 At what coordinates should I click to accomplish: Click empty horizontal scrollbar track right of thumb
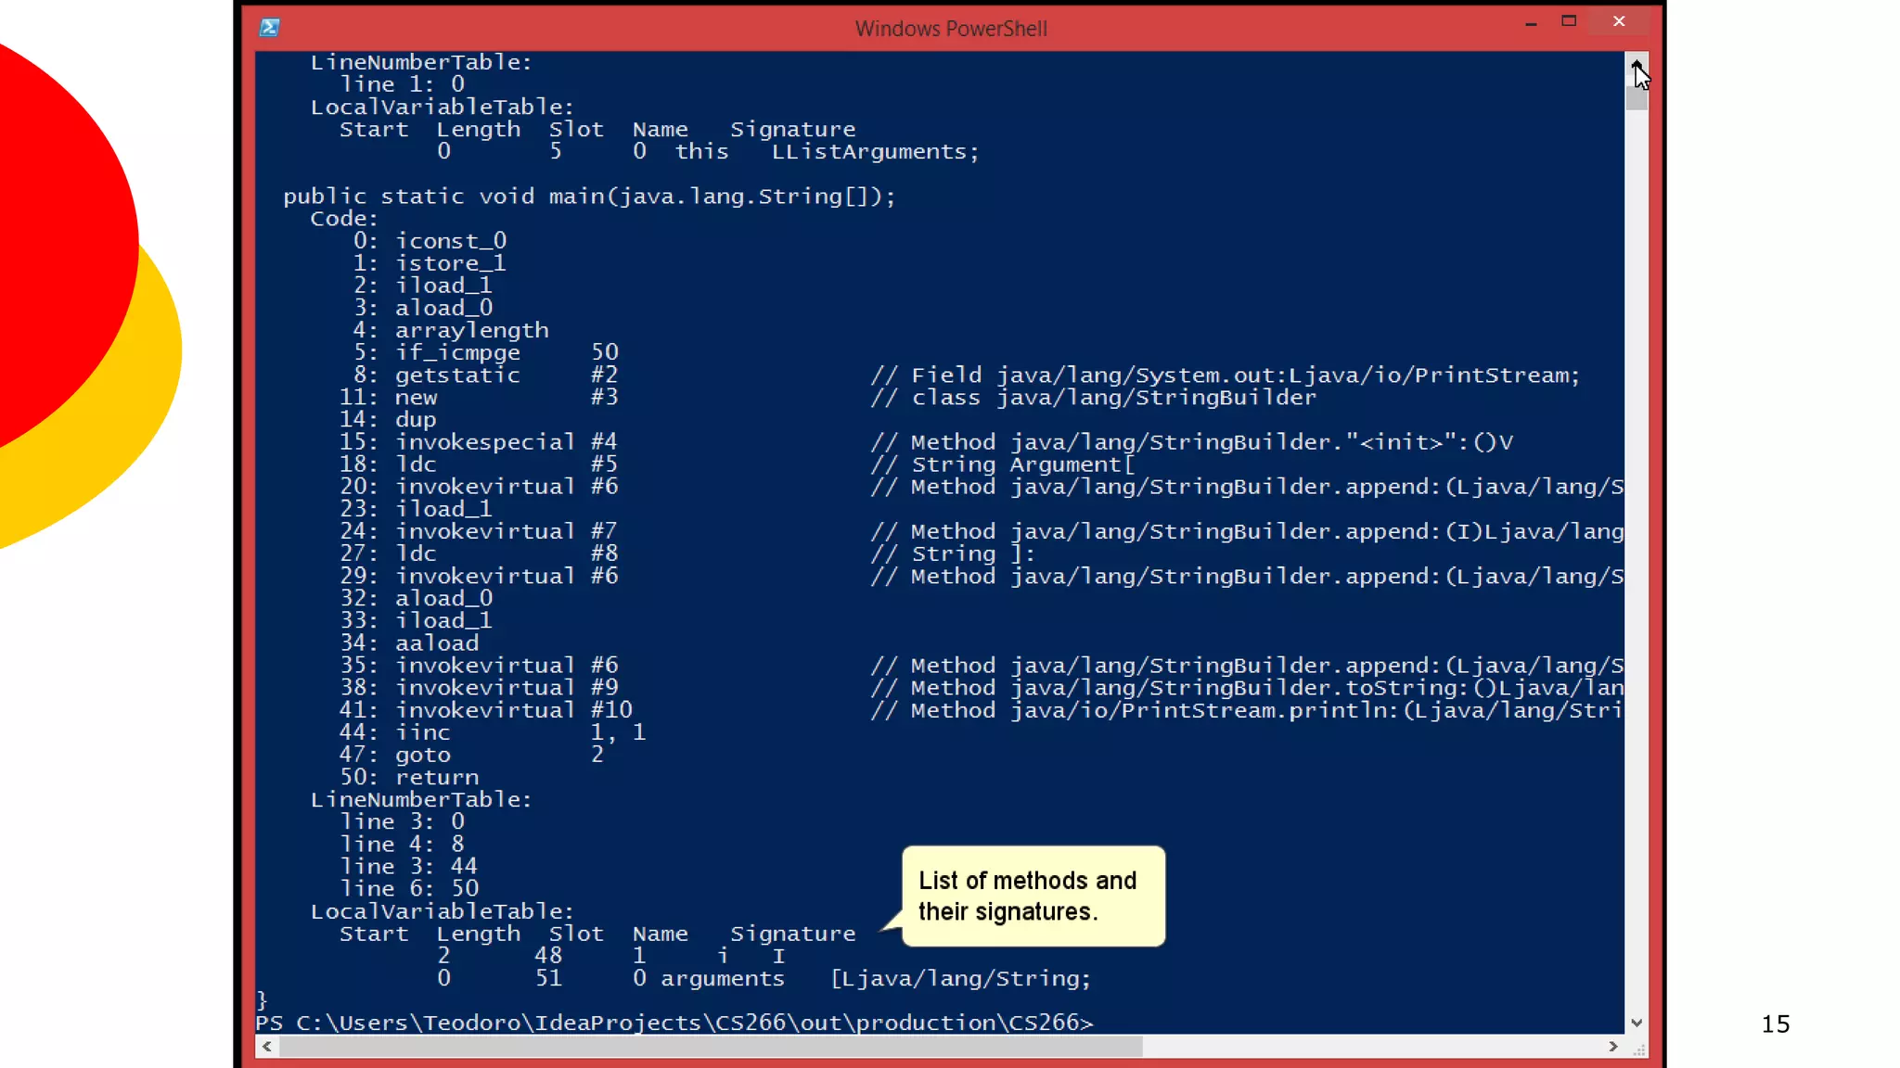click(x=1373, y=1047)
